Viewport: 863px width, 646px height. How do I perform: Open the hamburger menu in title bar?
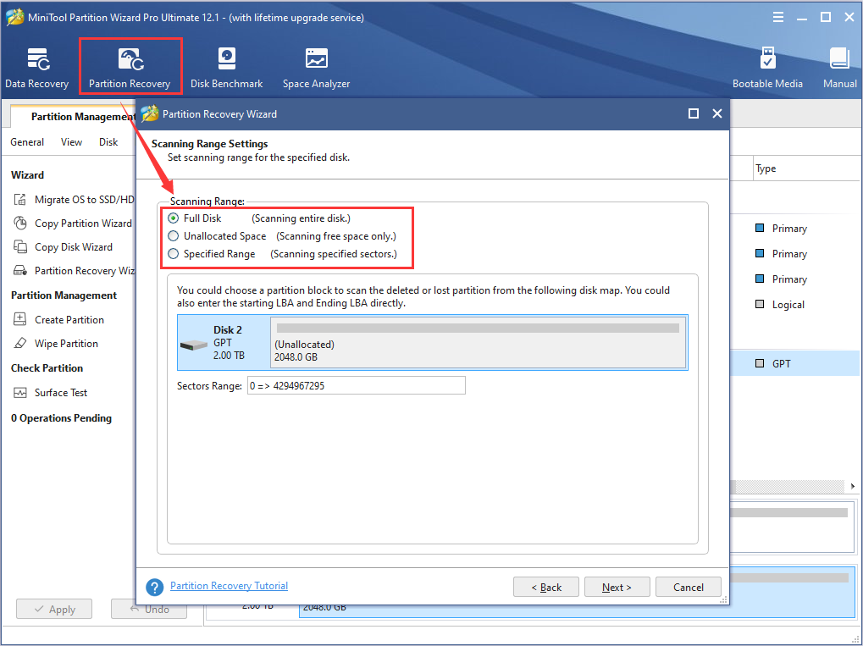pos(777,18)
